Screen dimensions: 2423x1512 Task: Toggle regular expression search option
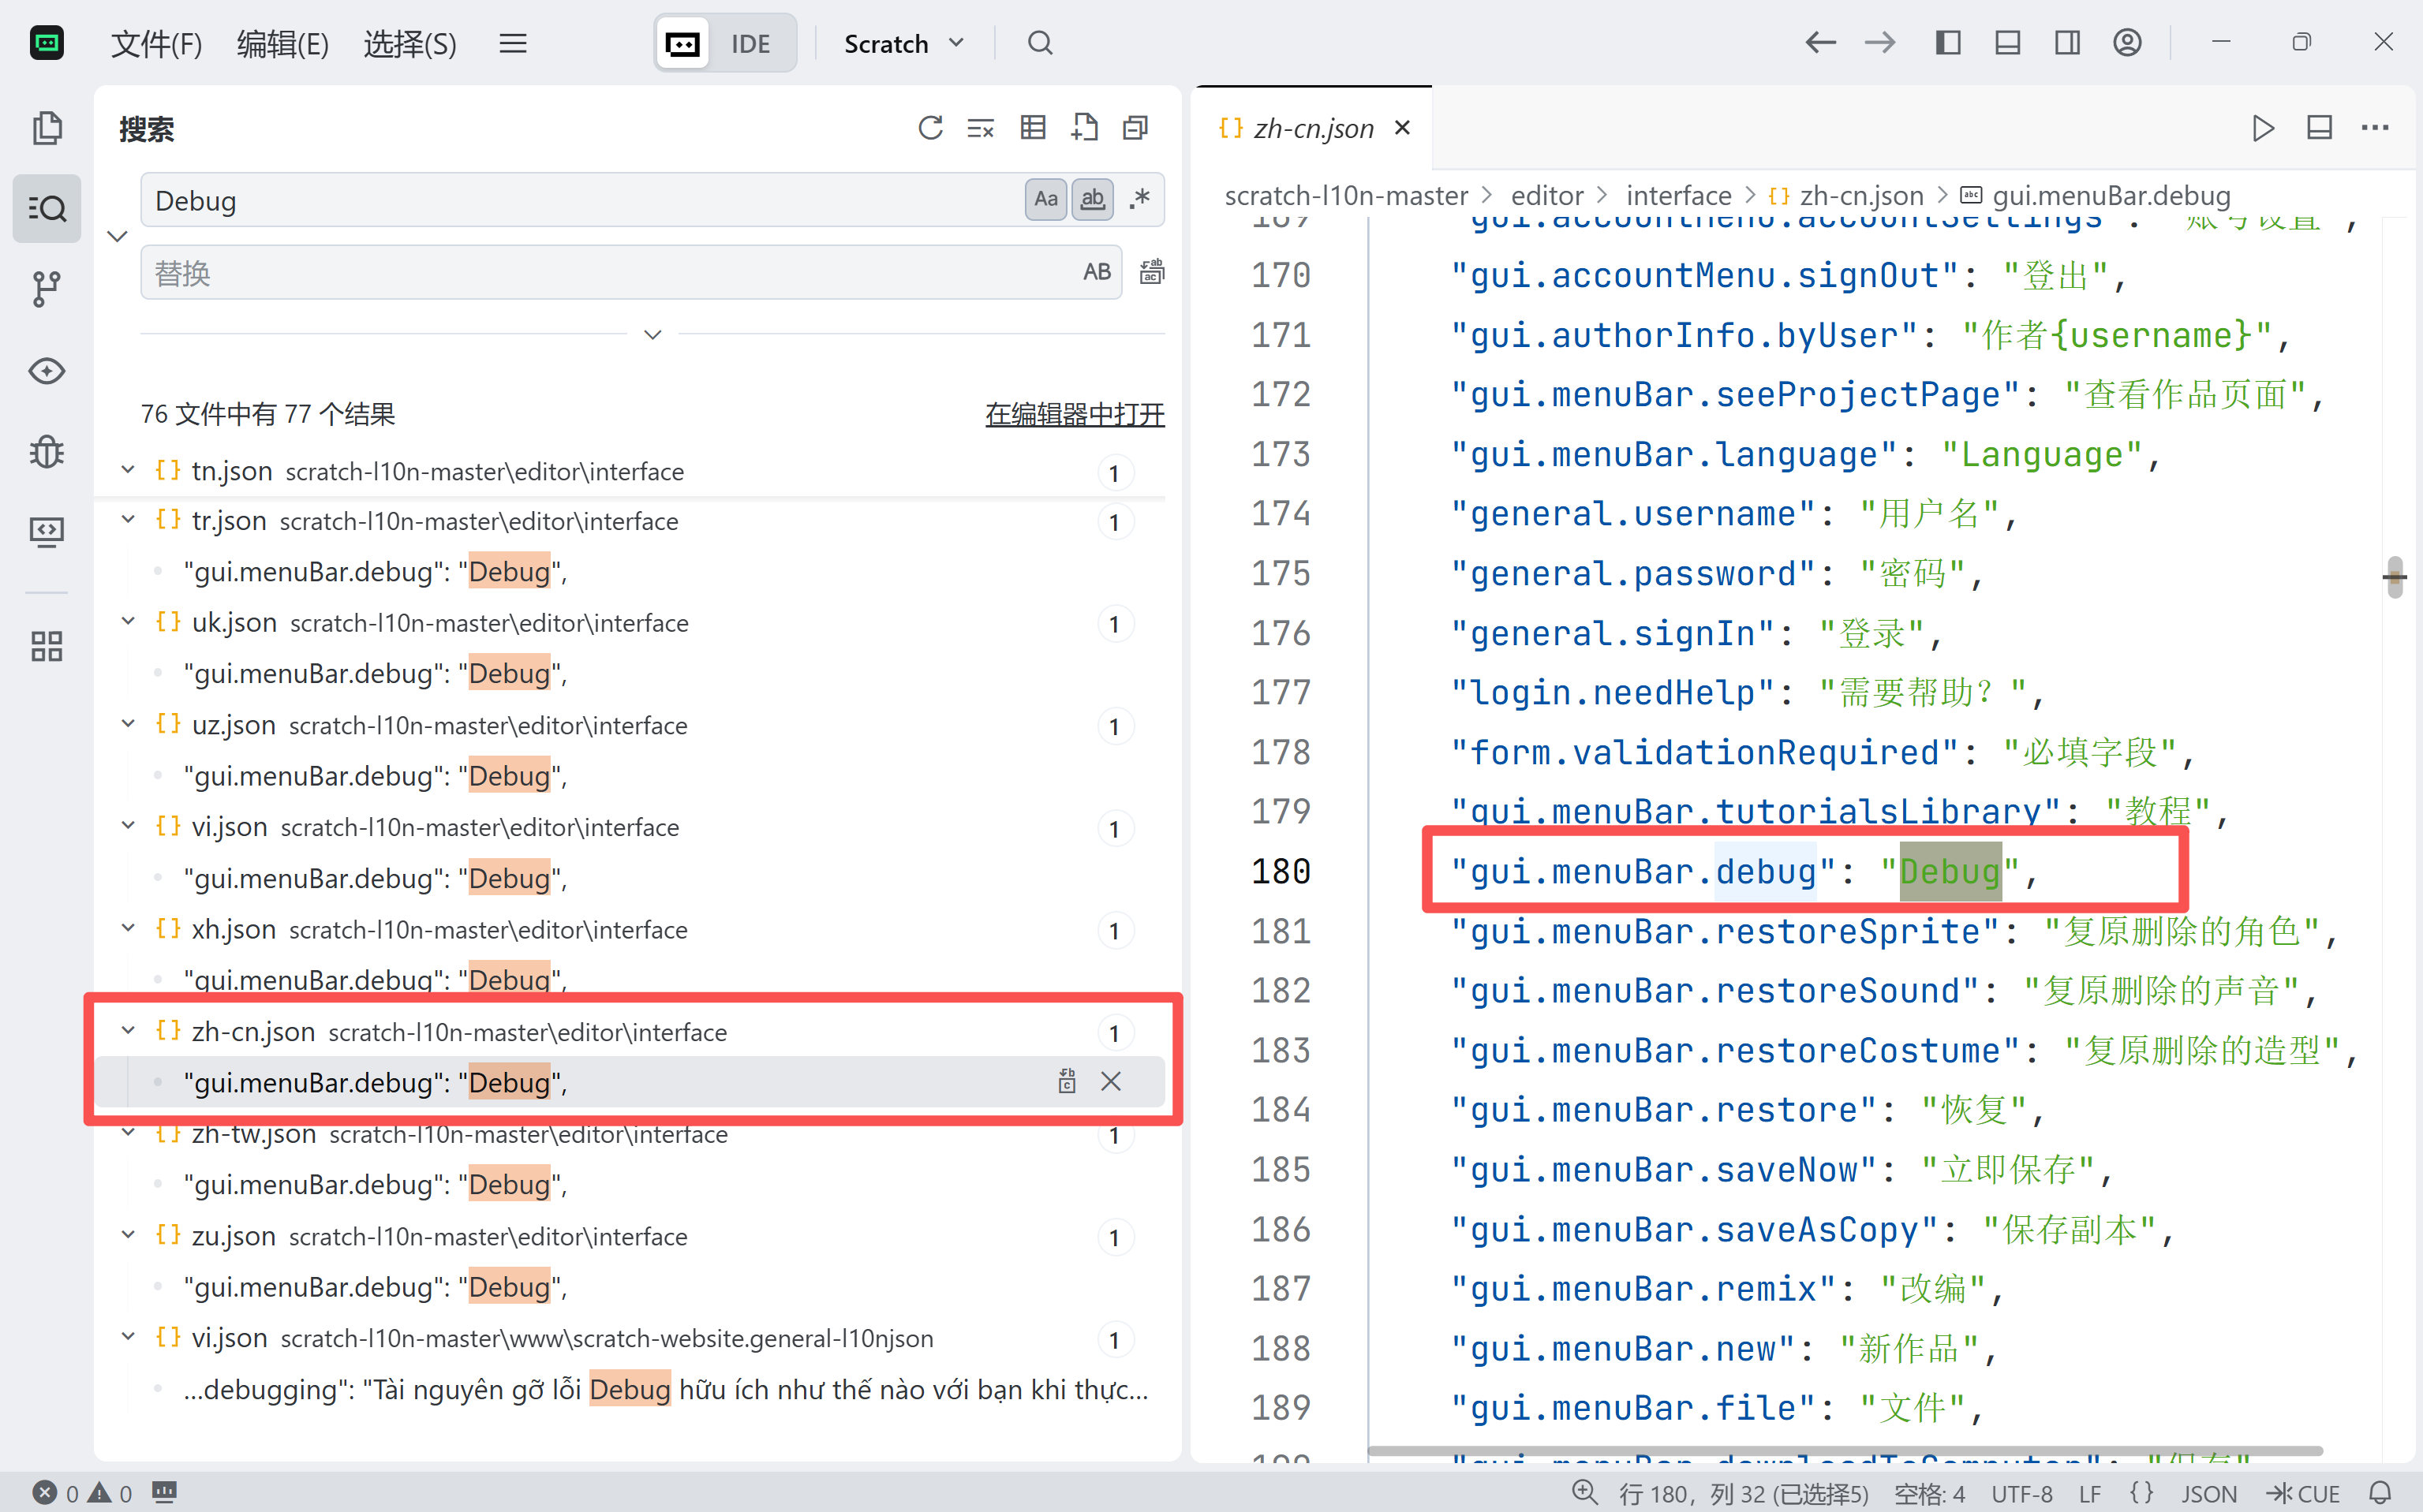1140,199
